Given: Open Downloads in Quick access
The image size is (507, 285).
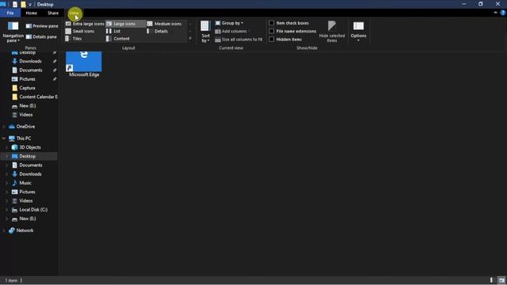Looking at the screenshot, I should click(x=30, y=61).
